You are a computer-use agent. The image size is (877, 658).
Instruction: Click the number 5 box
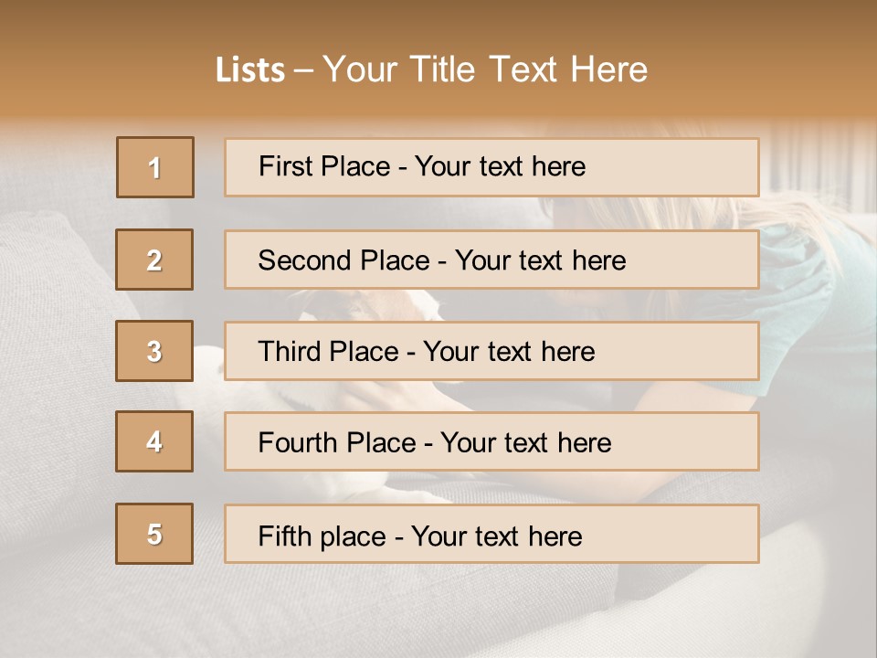(x=154, y=534)
